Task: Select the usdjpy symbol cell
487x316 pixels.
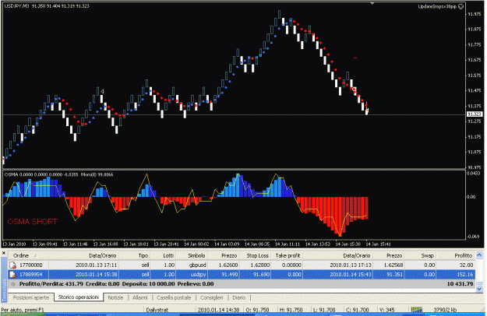Action: tap(199, 275)
